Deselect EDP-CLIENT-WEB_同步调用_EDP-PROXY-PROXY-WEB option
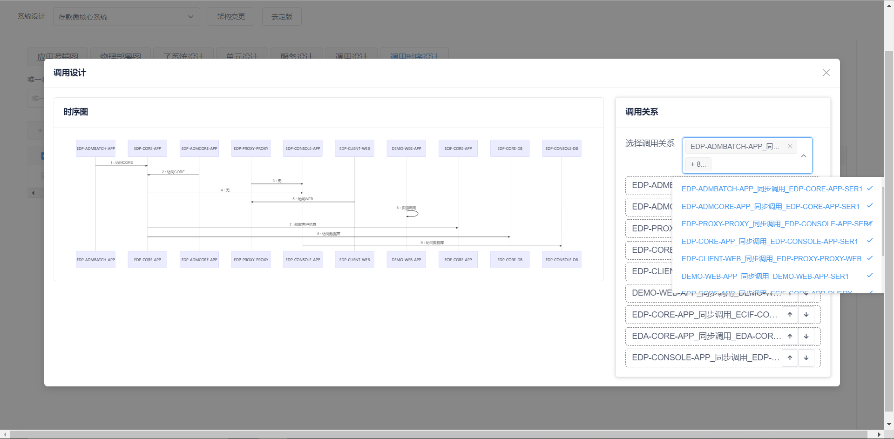The width and height of the screenshot is (894, 439). click(777, 258)
